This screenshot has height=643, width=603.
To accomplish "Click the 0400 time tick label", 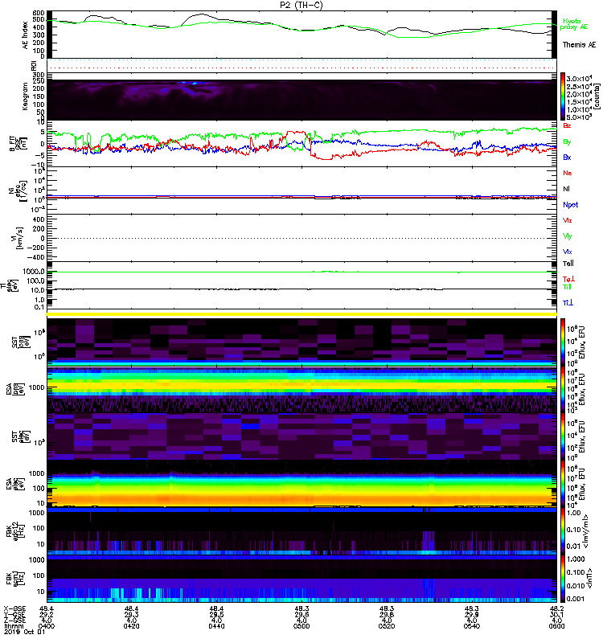I will point(47,626).
